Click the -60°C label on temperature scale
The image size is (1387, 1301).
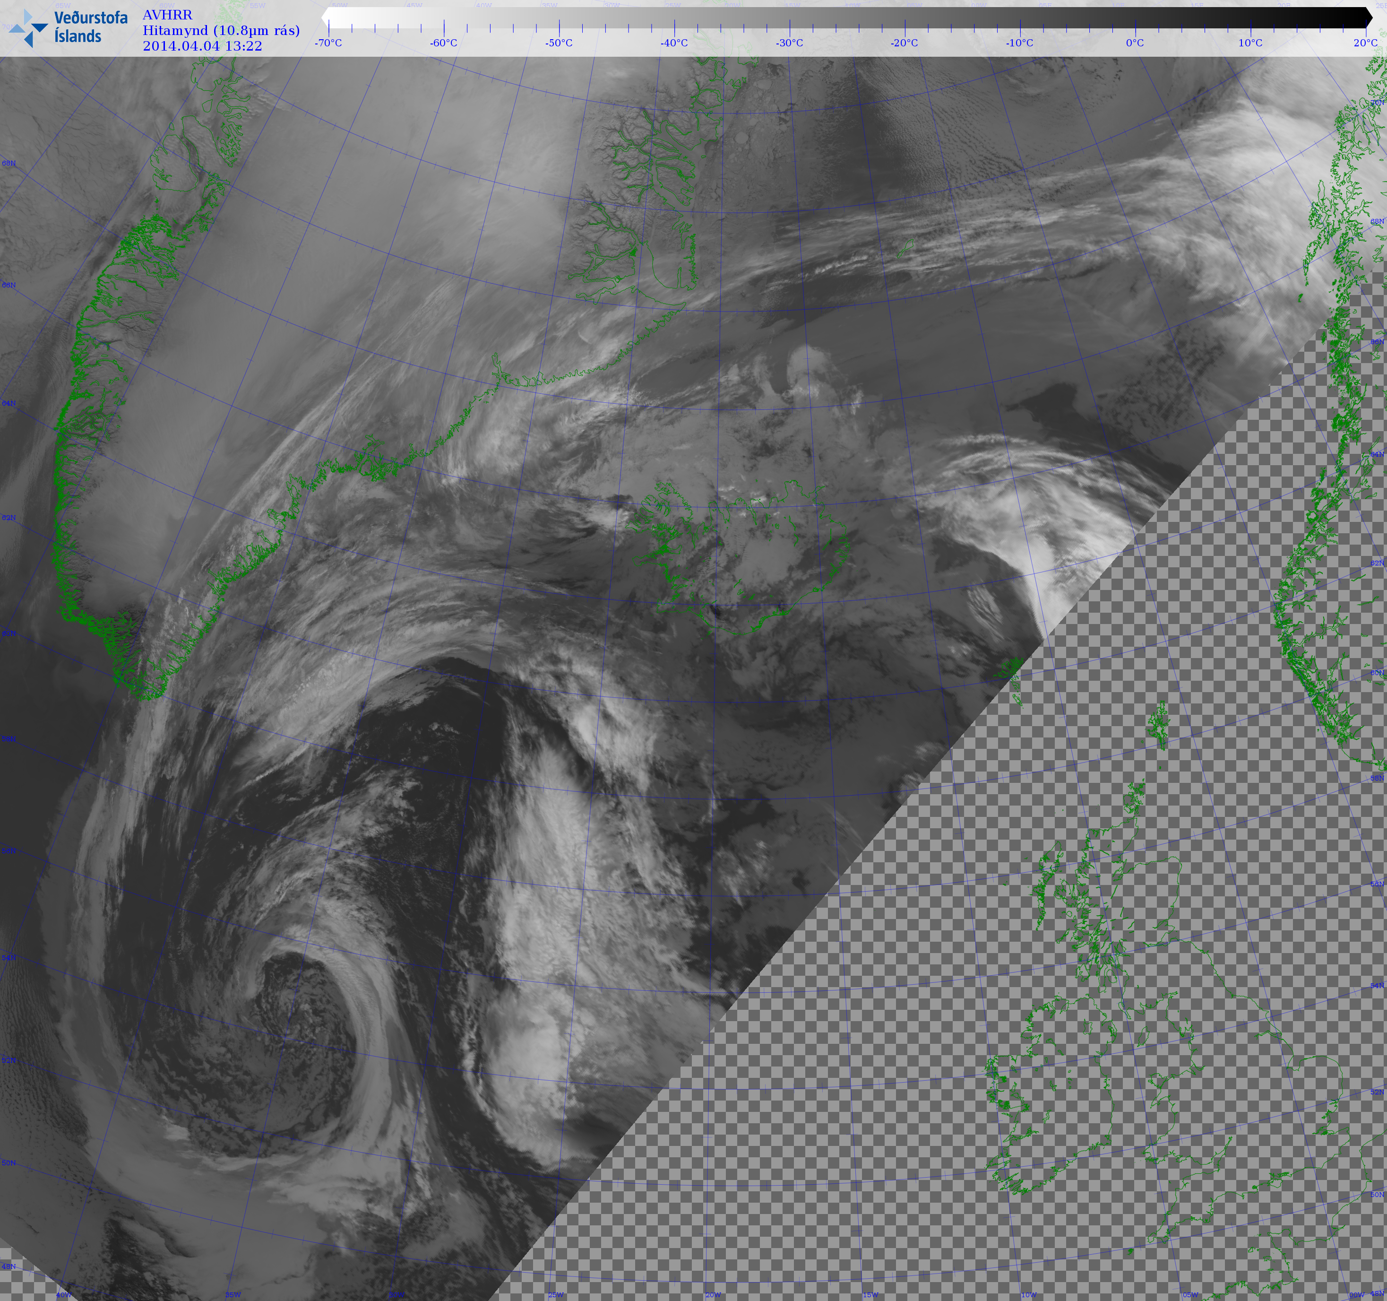444,43
